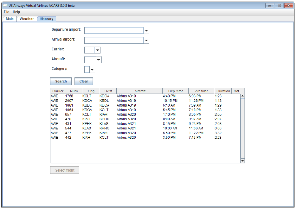Click the flight list scroll up arrow
The height and width of the screenshot is (210, 297).
tap(242, 96)
